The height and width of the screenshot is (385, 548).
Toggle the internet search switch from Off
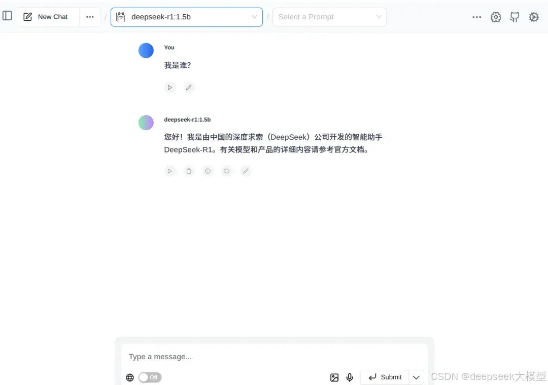[150, 377]
